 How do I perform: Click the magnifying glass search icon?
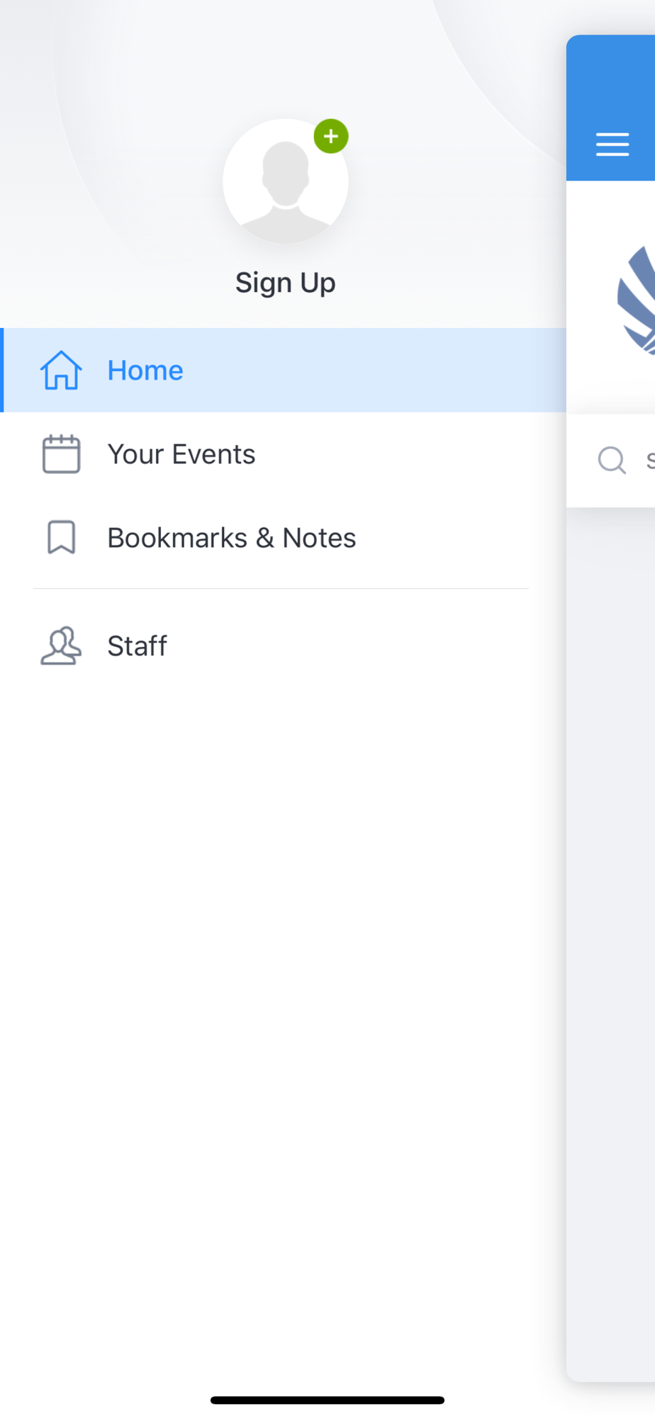612,460
